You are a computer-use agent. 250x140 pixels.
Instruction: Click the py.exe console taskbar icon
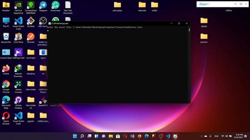tap(175, 136)
